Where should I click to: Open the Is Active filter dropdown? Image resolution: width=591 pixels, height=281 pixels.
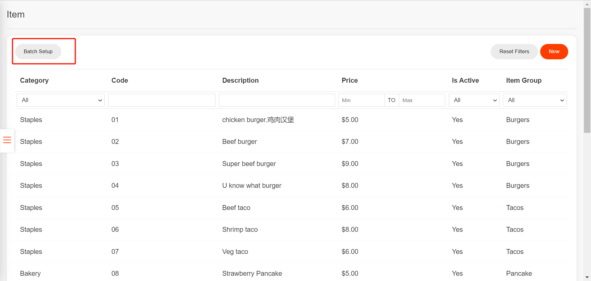click(474, 100)
